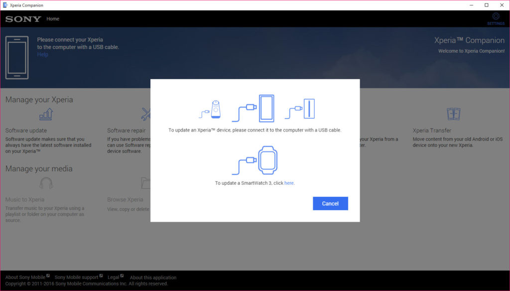Select the Xperia Transfer icon
This screenshot has width=510, height=291.
tap(453, 114)
